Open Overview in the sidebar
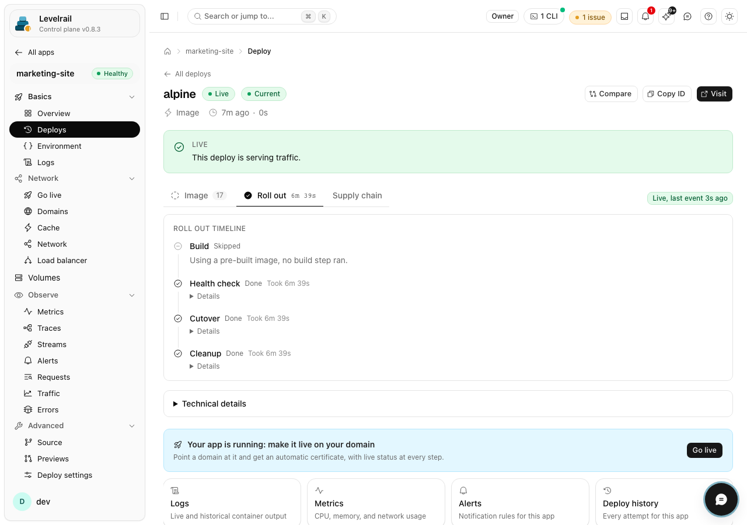The width and height of the screenshot is (747, 525). point(75,113)
